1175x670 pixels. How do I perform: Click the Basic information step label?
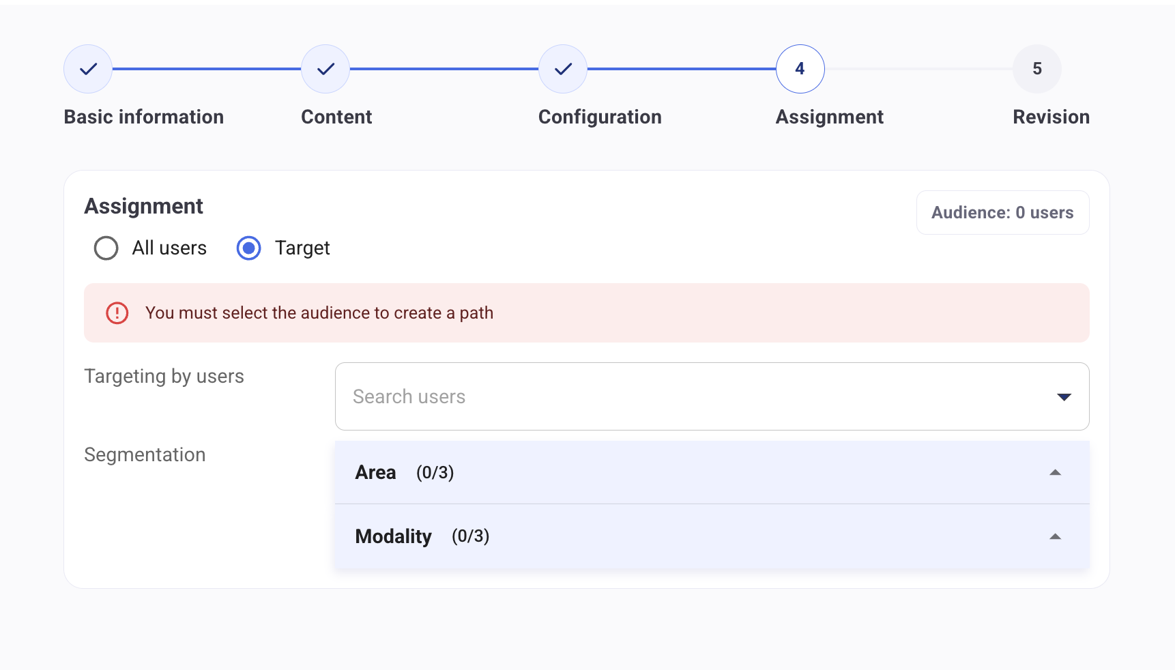click(x=143, y=117)
